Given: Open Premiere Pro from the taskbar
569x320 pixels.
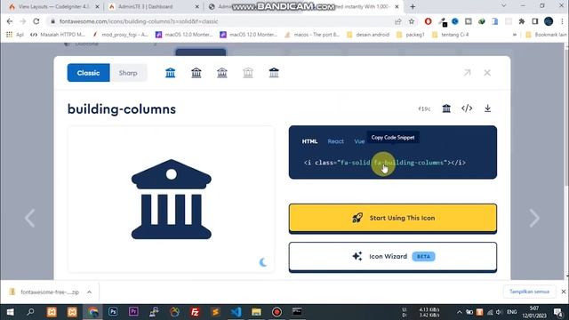Looking at the screenshot, I should pos(133,312).
